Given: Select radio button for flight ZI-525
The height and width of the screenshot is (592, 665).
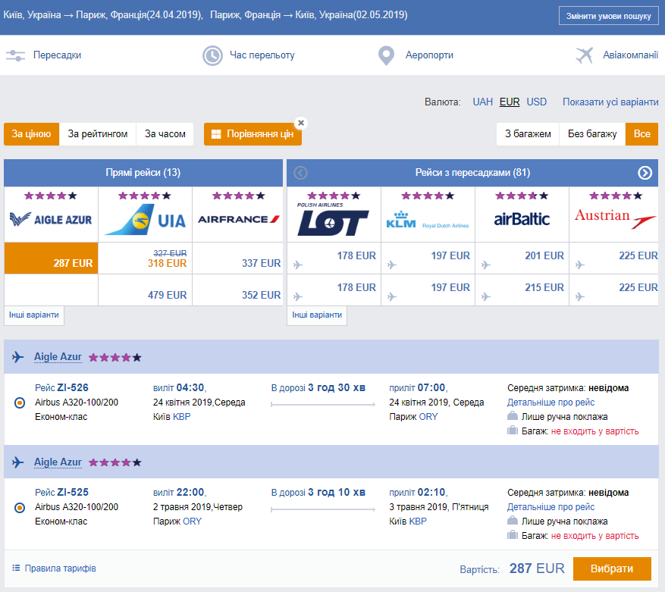Looking at the screenshot, I should (x=20, y=507).
